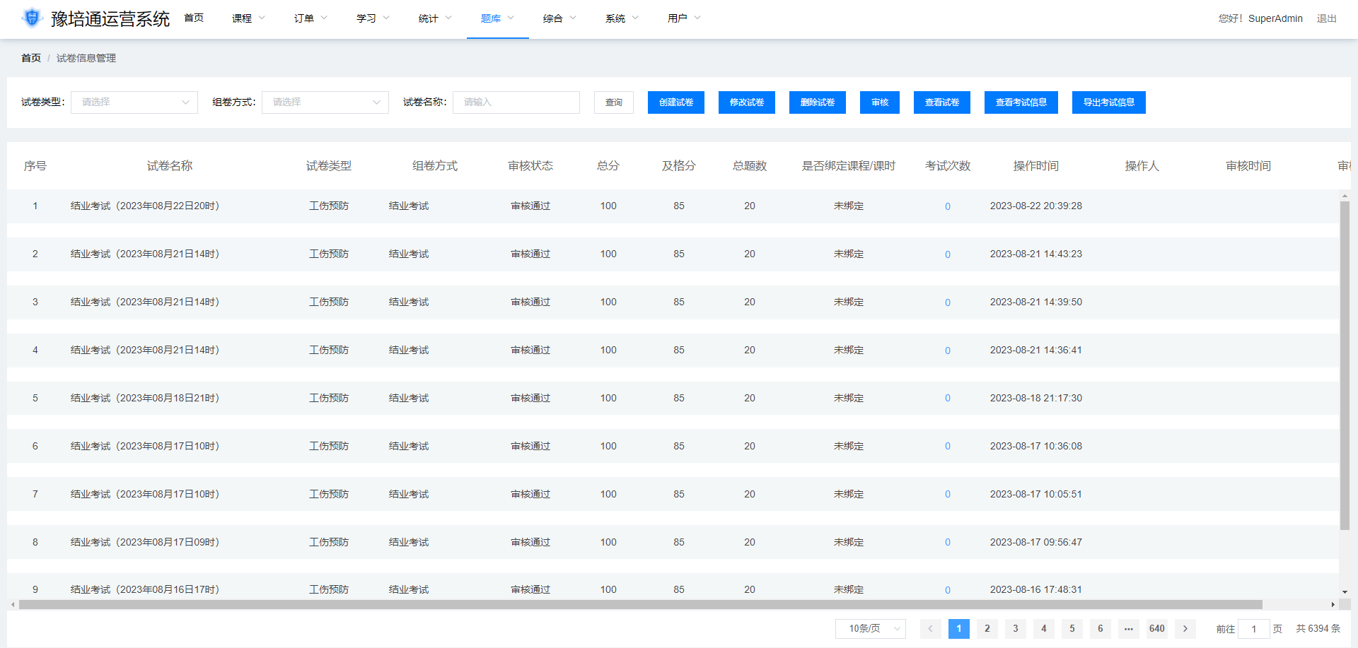The width and height of the screenshot is (1358, 648).
Task: Click the vertical table scrollbar
Action: point(1345,365)
